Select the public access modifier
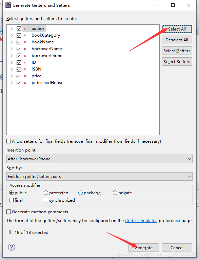 (x=11, y=193)
